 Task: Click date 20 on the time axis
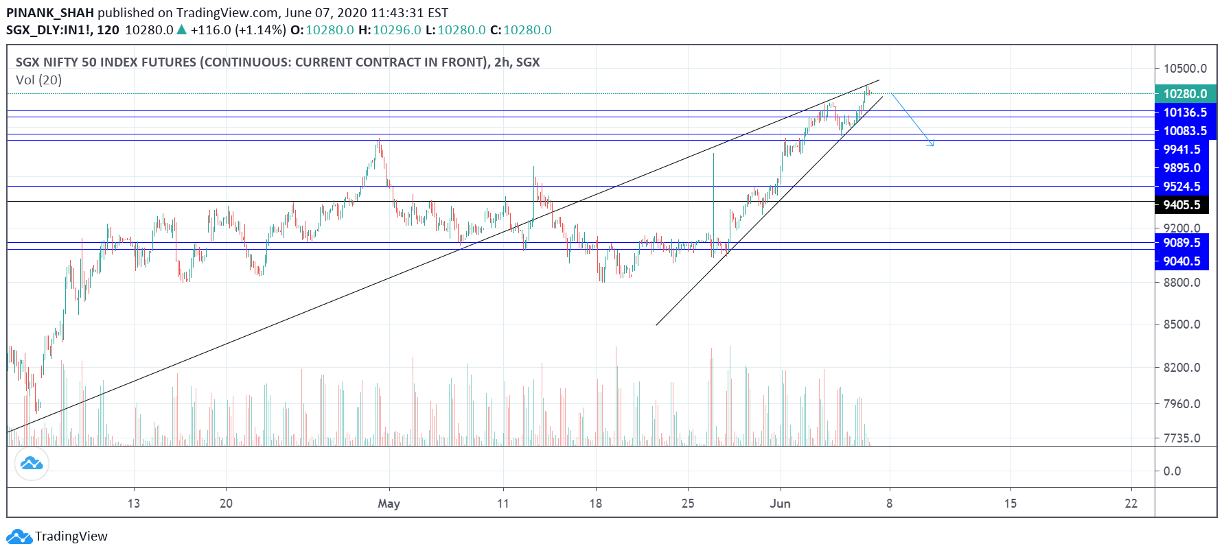[x=226, y=504]
